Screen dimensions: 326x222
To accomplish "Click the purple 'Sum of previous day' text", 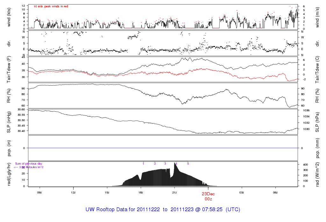I will [x=29, y=164].
